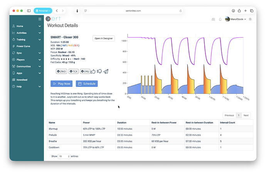Open the notifications bell
266x173 pixels.
click(220, 19)
